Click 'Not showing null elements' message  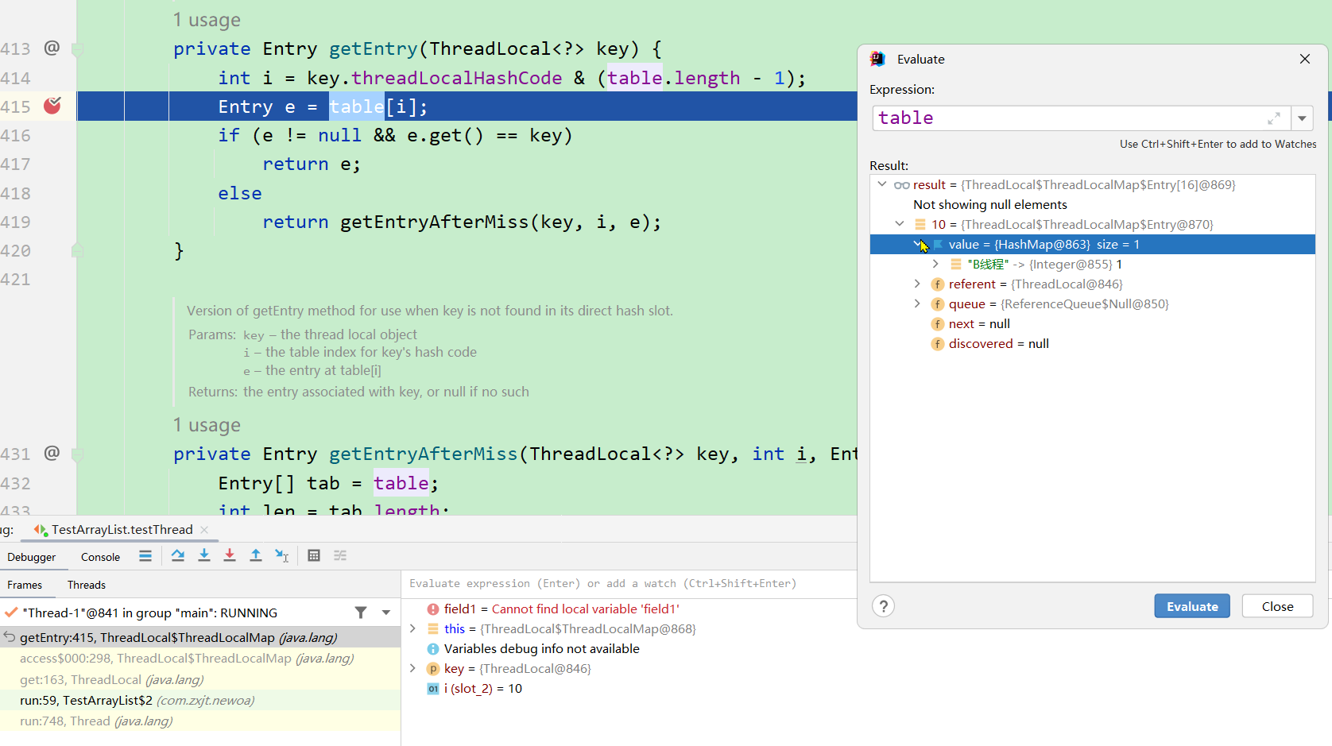tap(990, 204)
